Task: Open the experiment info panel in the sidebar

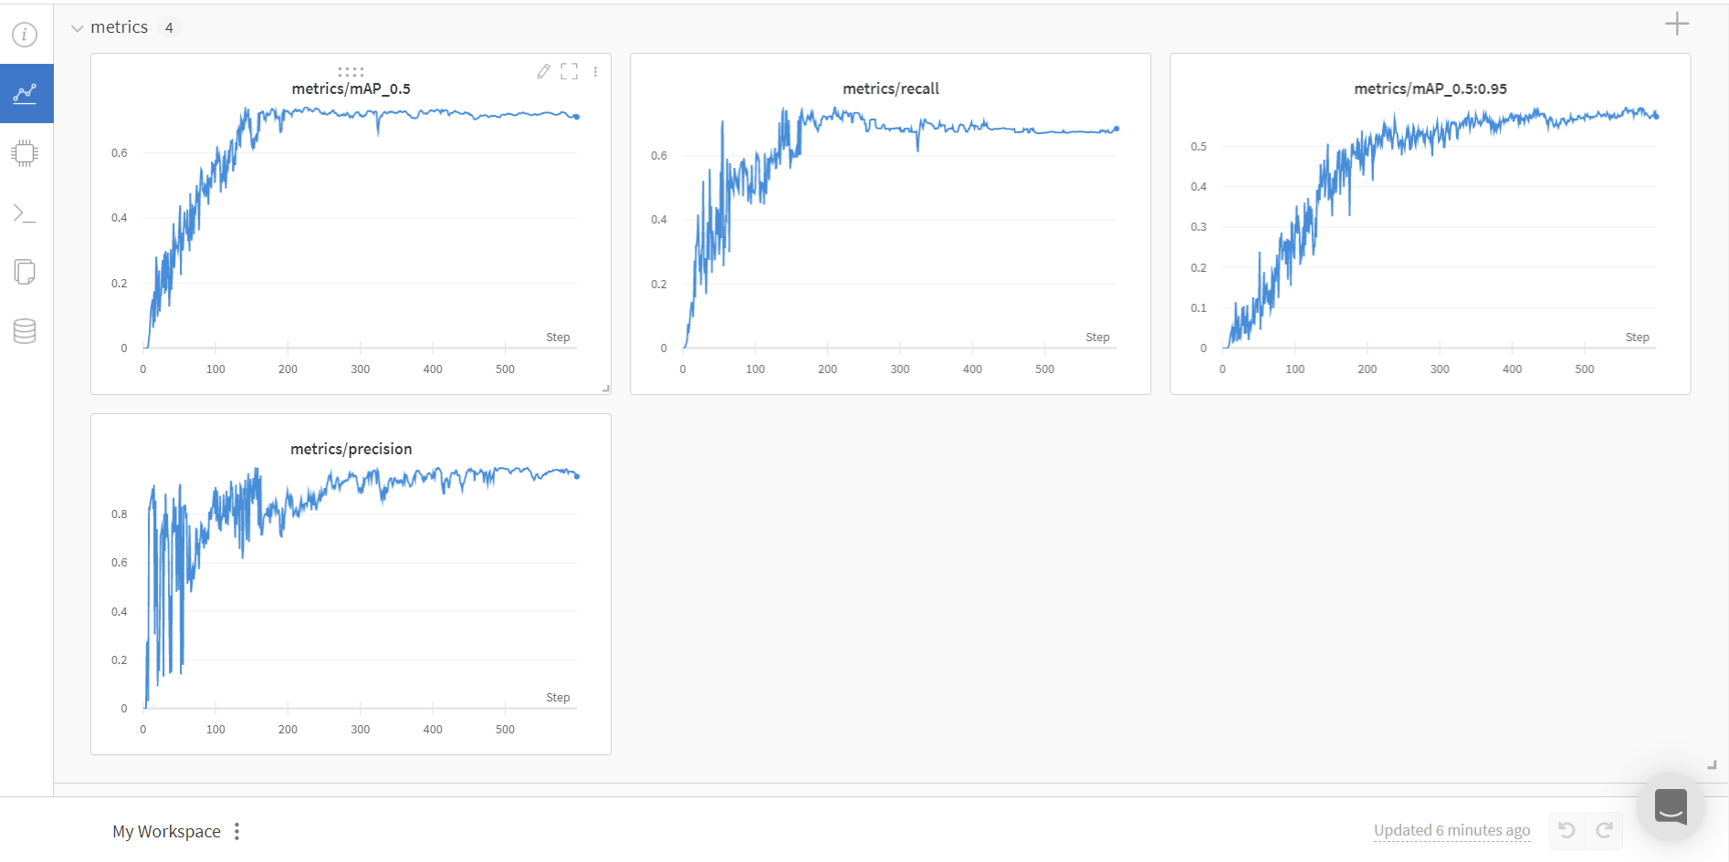Action: [25, 34]
